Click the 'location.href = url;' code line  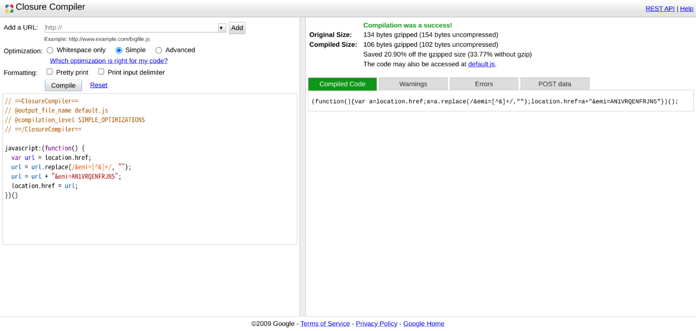click(x=45, y=186)
